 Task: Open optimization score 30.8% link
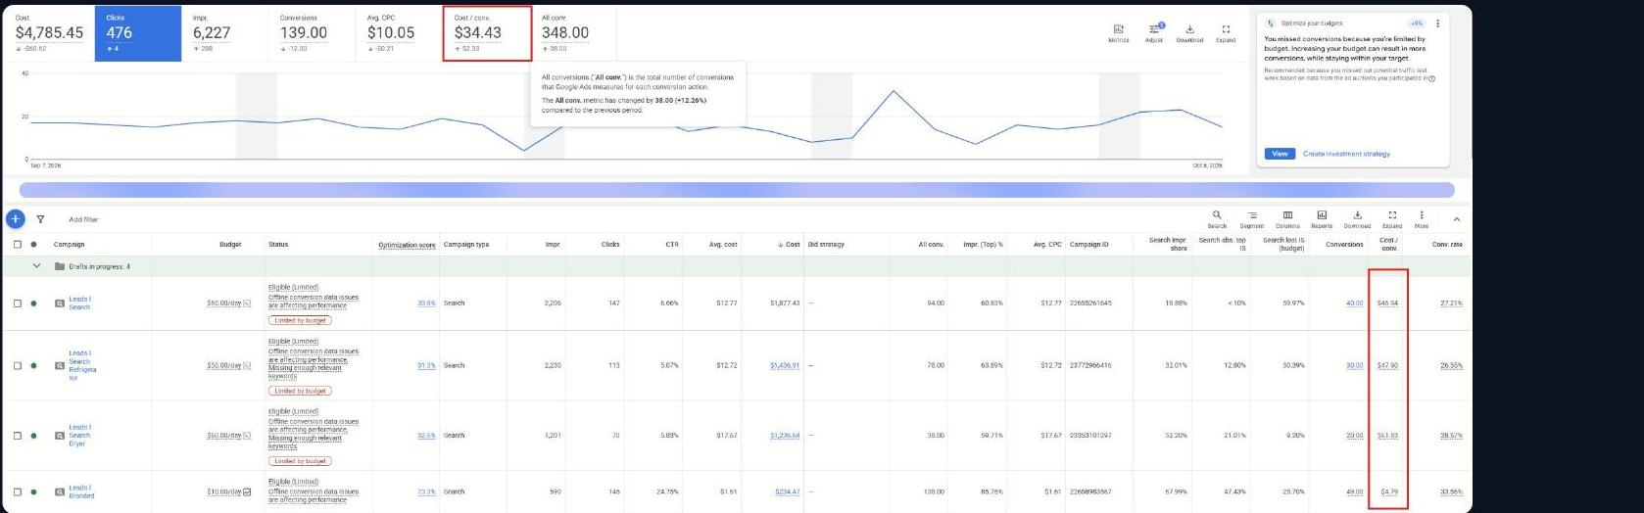[426, 303]
